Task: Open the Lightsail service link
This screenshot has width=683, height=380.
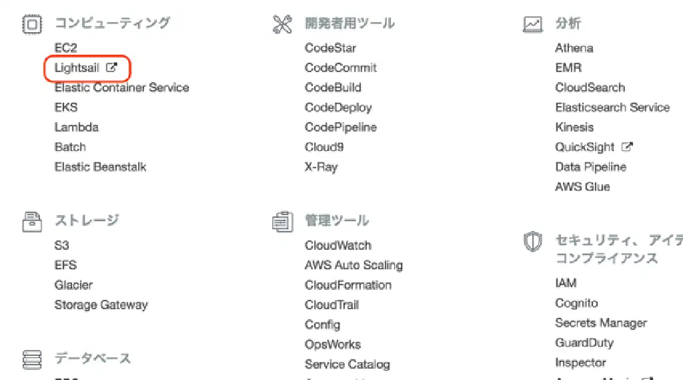Action: [x=77, y=68]
